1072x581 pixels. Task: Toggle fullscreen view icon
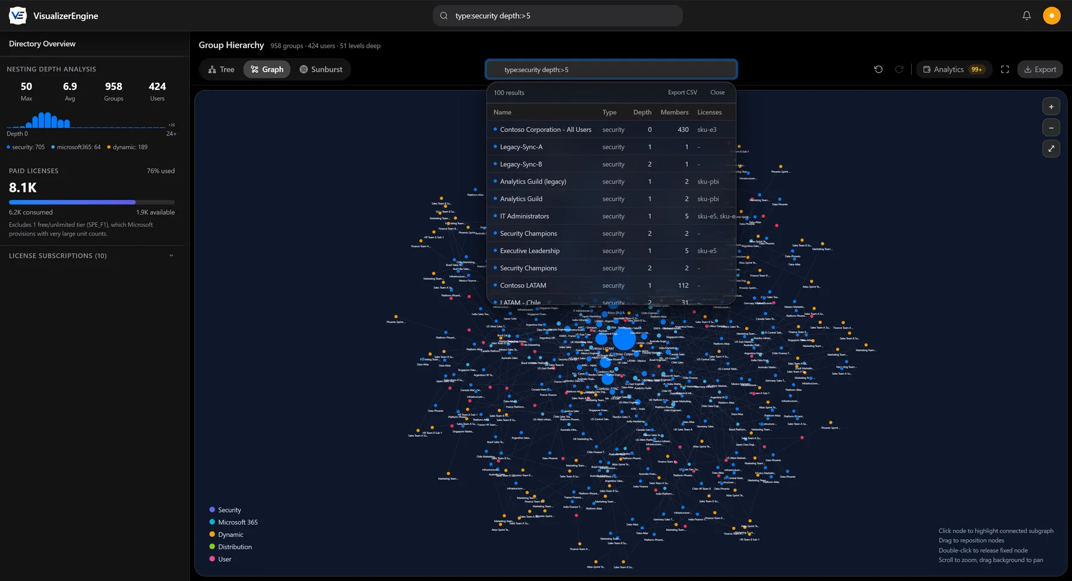tap(1005, 69)
